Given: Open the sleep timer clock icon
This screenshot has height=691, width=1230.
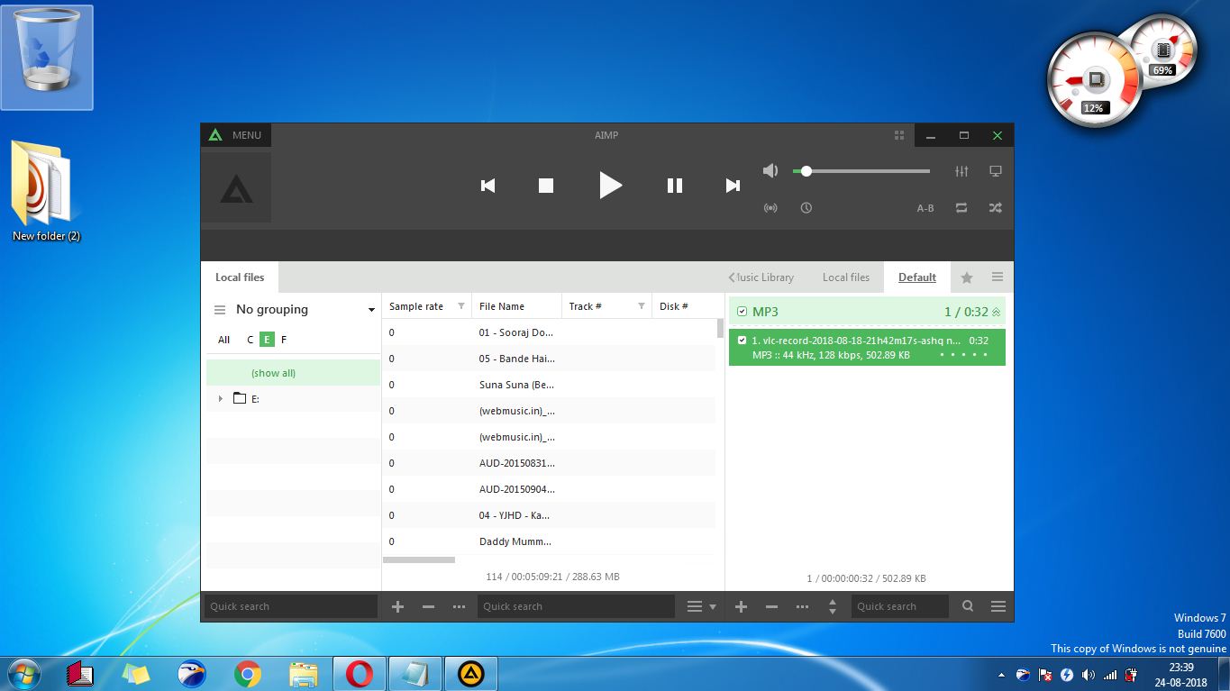Looking at the screenshot, I should (806, 207).
